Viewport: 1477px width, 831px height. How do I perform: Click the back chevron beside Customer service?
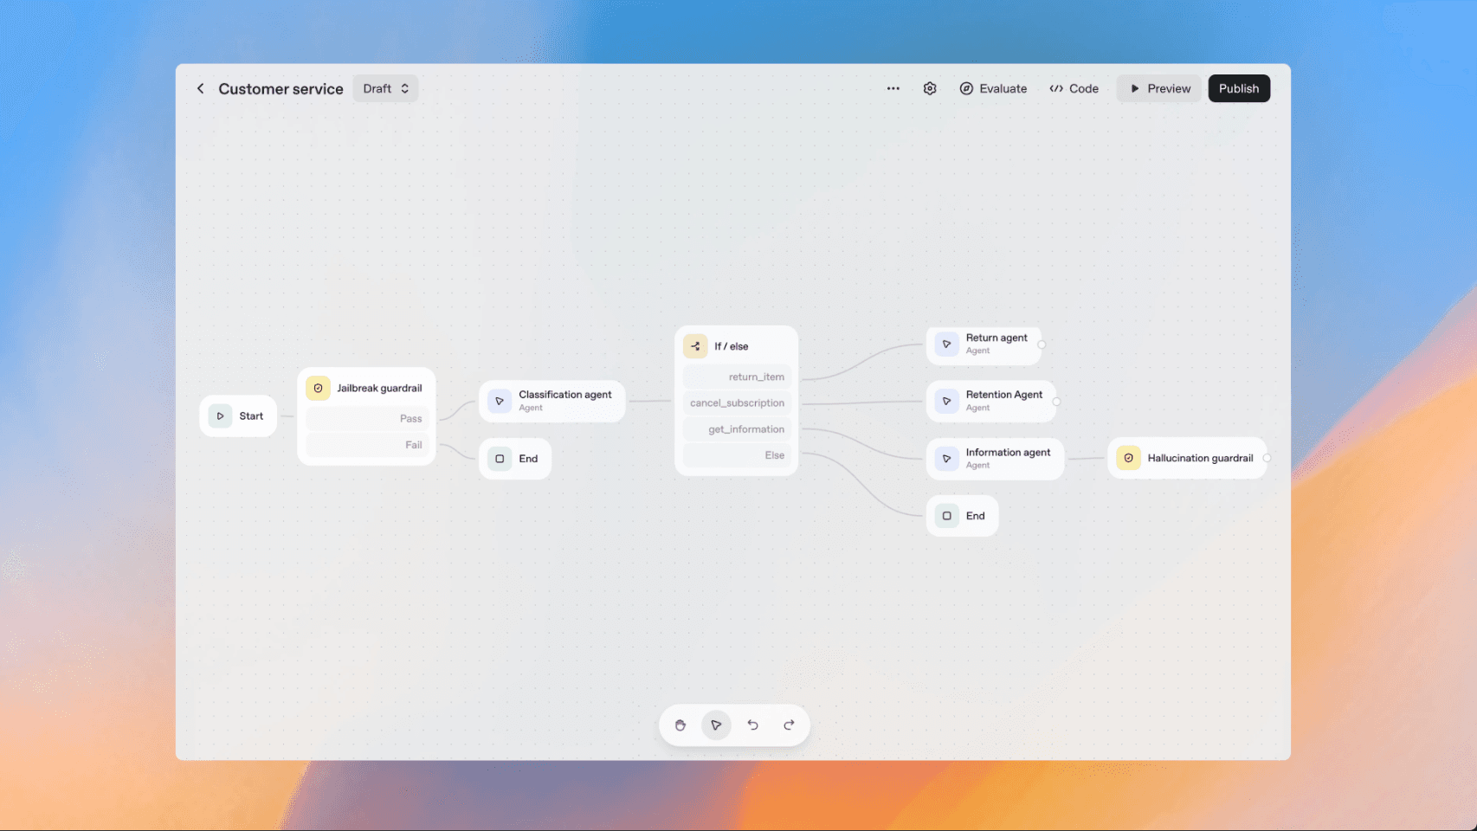click(200, 87)
